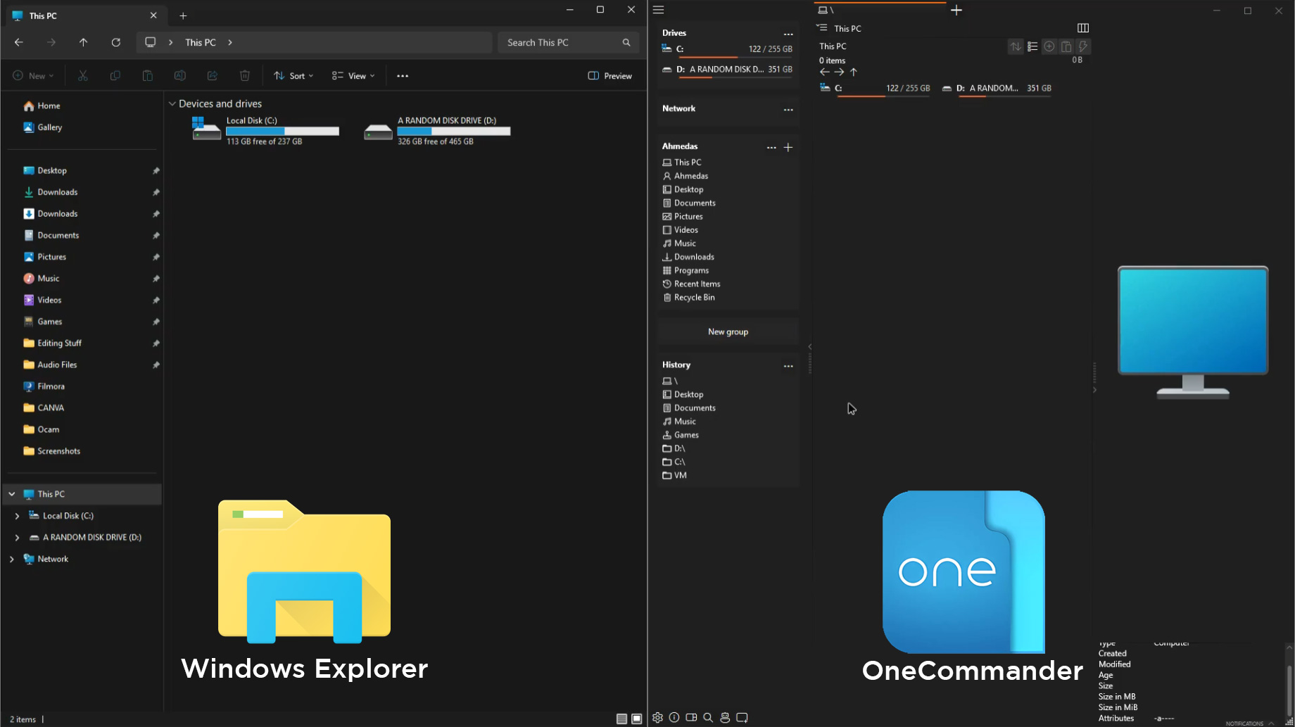Screen dimensions: 1295x727
Task: Open Gallery in Explorer navigation pane
Action: coord(43,127)
